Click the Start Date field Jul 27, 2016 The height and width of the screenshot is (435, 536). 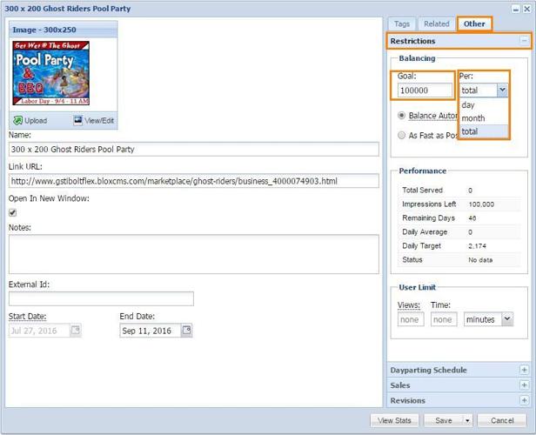click(x=39, y=331)
